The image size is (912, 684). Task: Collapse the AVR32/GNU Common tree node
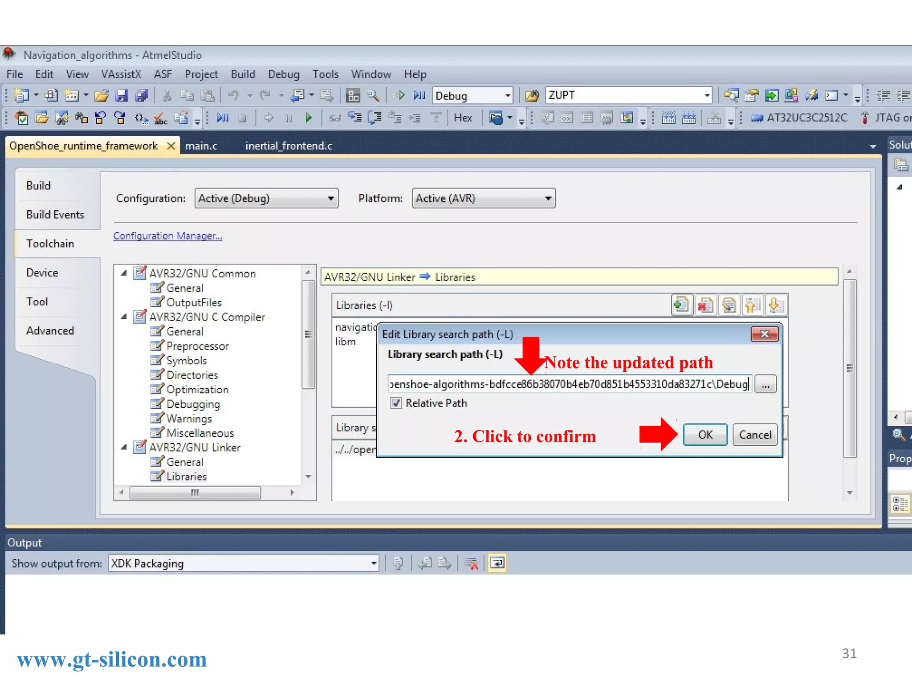click(x=124, y=273)
